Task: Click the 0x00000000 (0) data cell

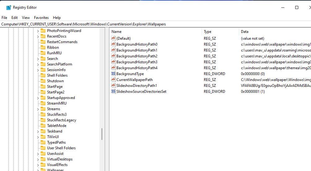Action: (253, 74)
